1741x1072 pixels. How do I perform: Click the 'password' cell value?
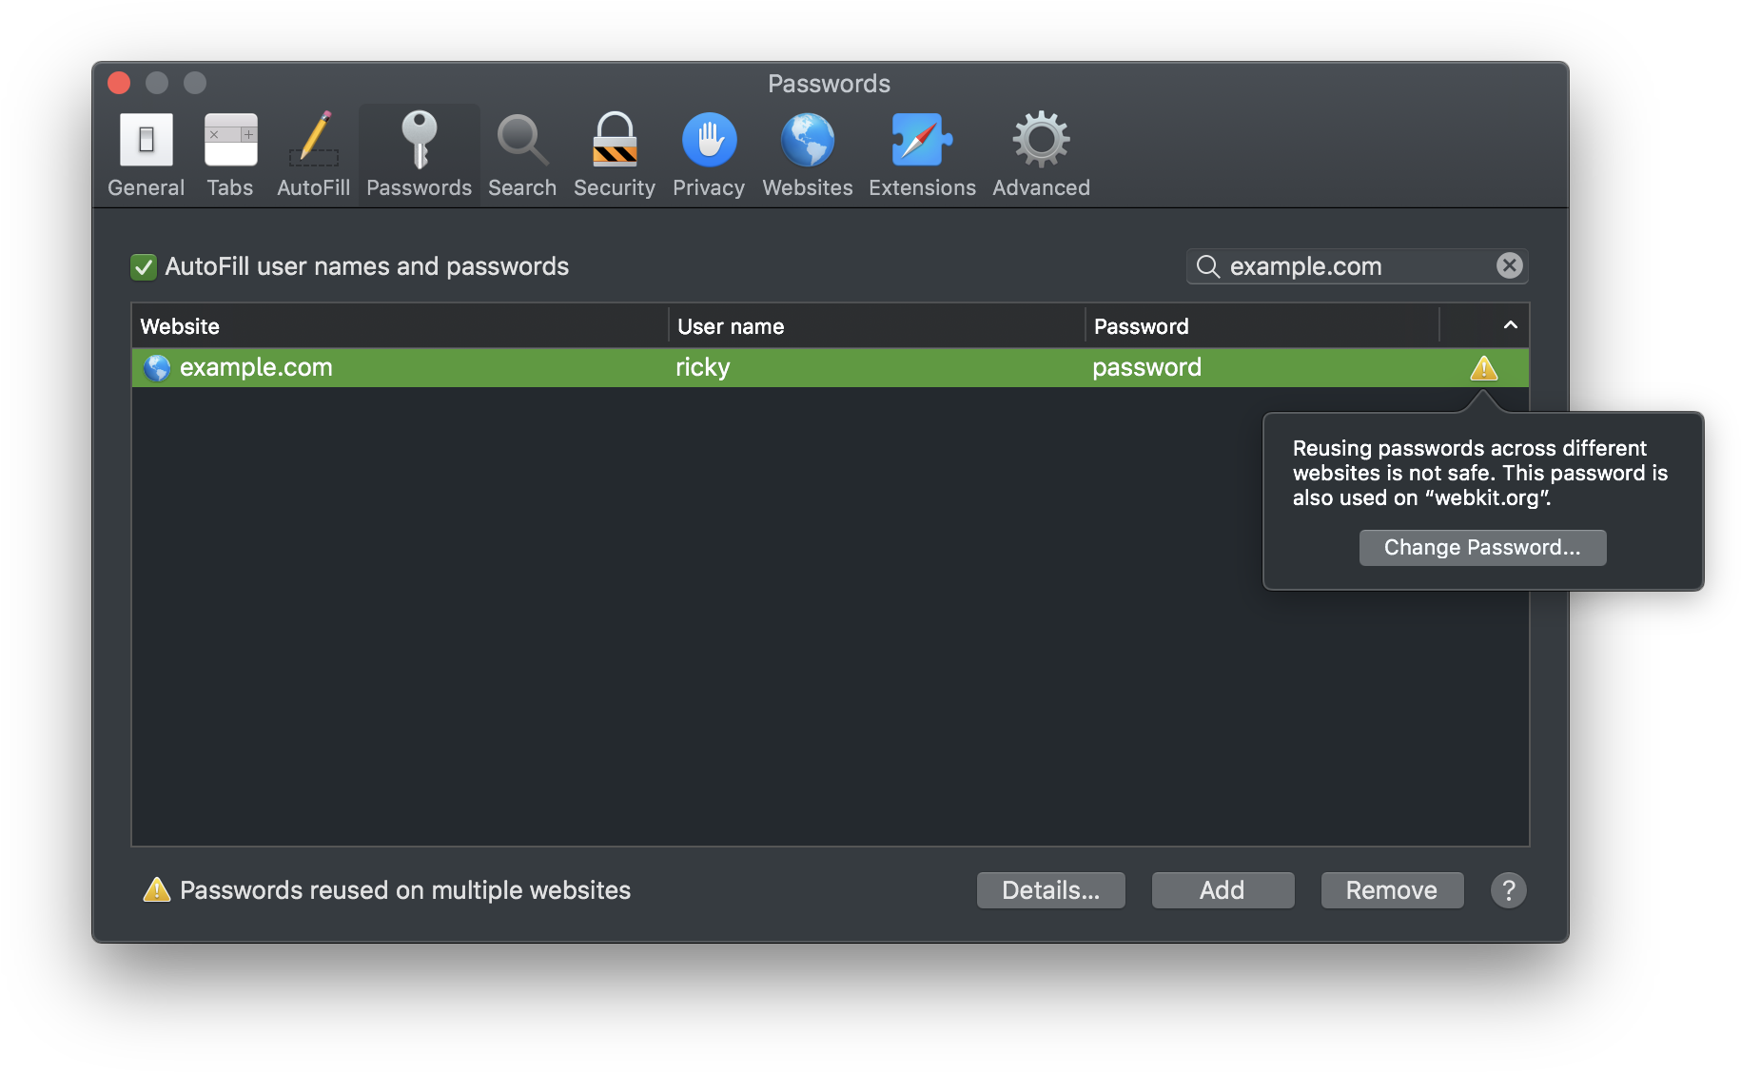tap(1146, 368)
